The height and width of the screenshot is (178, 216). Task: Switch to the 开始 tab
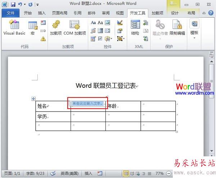[28, 13]
